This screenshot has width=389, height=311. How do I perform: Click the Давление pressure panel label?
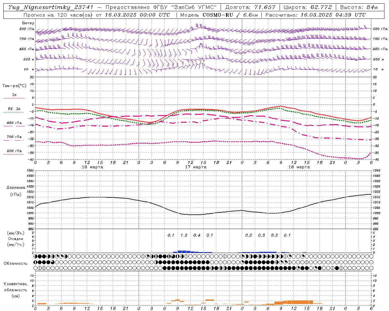point(16,188)
